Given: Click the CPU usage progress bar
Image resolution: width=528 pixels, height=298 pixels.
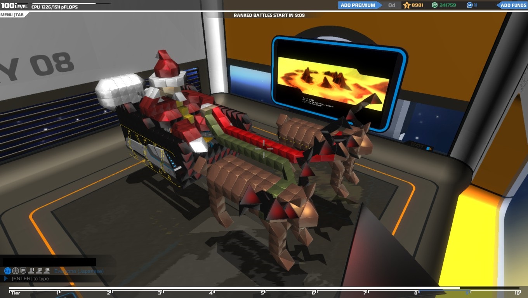Looking at the screenshot, I should [x=71, y=3].
